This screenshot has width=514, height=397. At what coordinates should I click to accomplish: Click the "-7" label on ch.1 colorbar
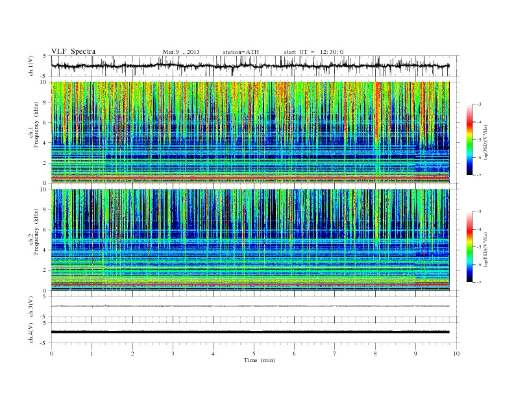pyautogui.click(x=479, y=175)
